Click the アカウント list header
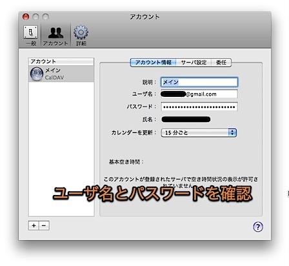 pyautogui.click(x=61, y=61)
